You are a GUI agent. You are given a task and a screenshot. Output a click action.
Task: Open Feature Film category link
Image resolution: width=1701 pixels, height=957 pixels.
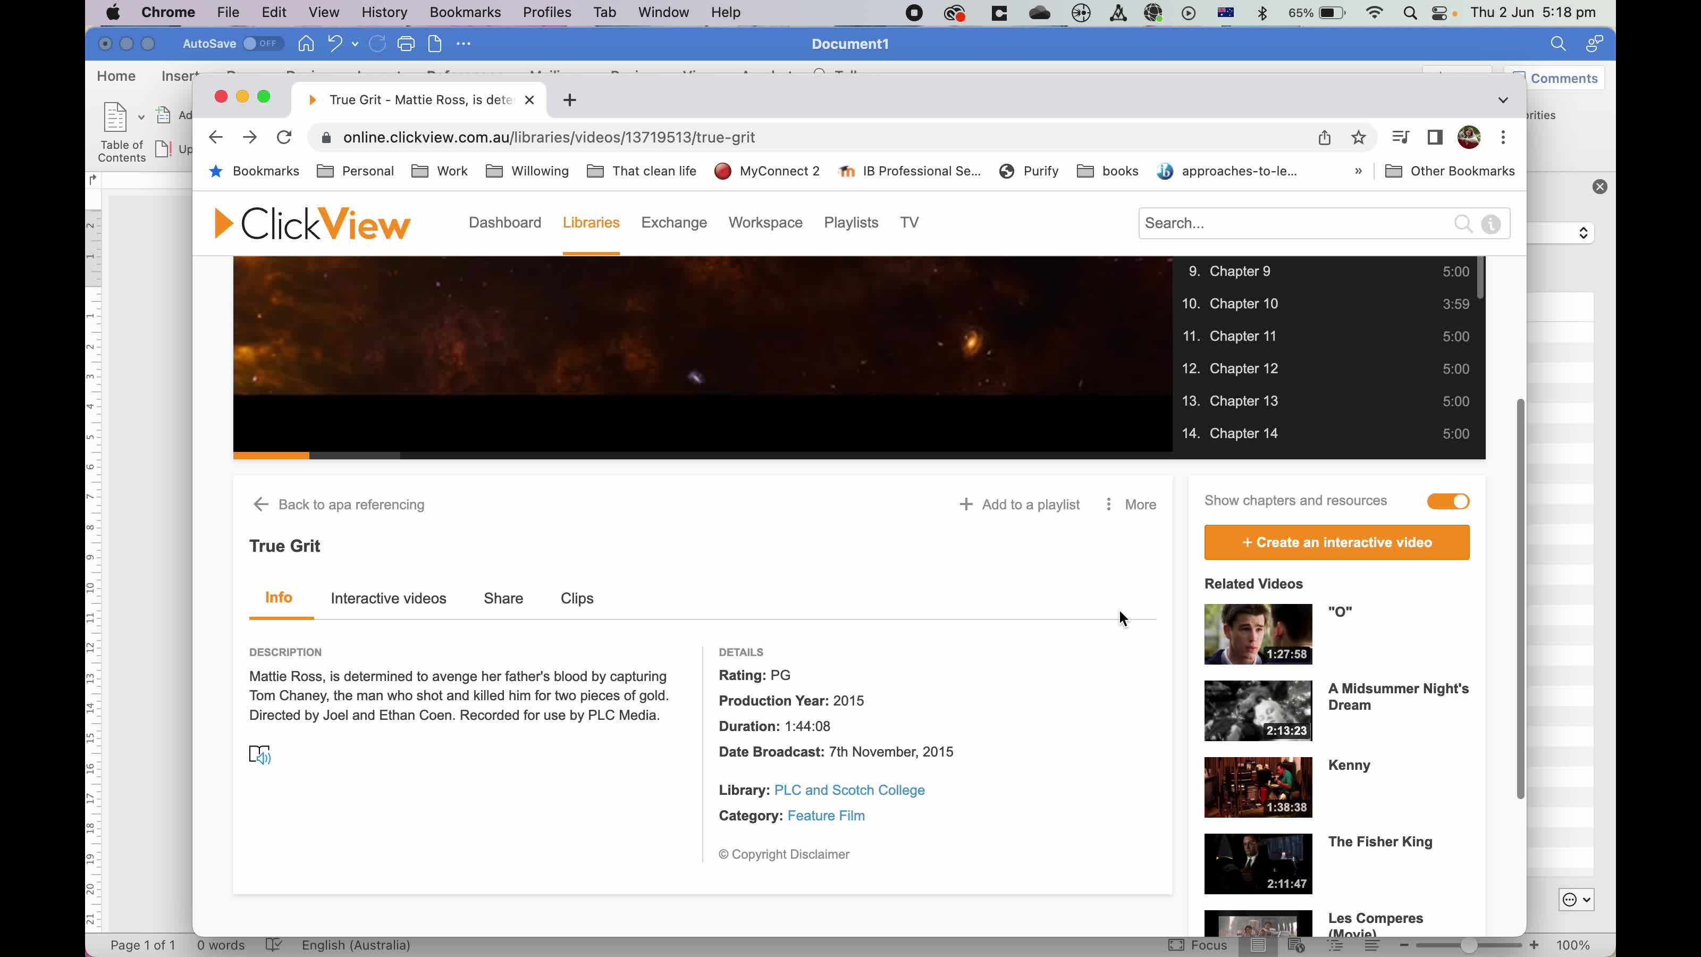tap(826, 816)
